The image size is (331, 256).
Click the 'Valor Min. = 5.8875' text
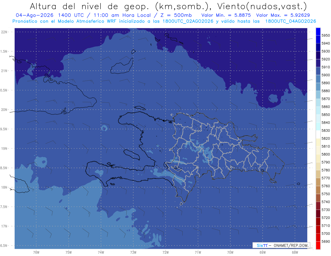coord(226,15)
